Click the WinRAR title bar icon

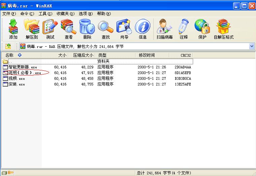[x=3, y=6]
